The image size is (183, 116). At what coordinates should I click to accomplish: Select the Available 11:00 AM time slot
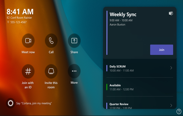click(x=140, y=87)
